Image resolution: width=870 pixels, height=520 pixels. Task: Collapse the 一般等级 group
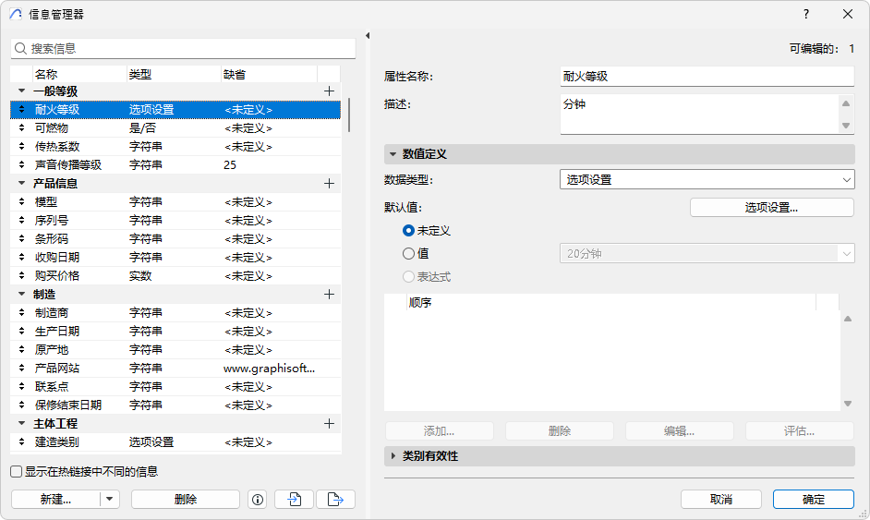[x=21, y=91]
